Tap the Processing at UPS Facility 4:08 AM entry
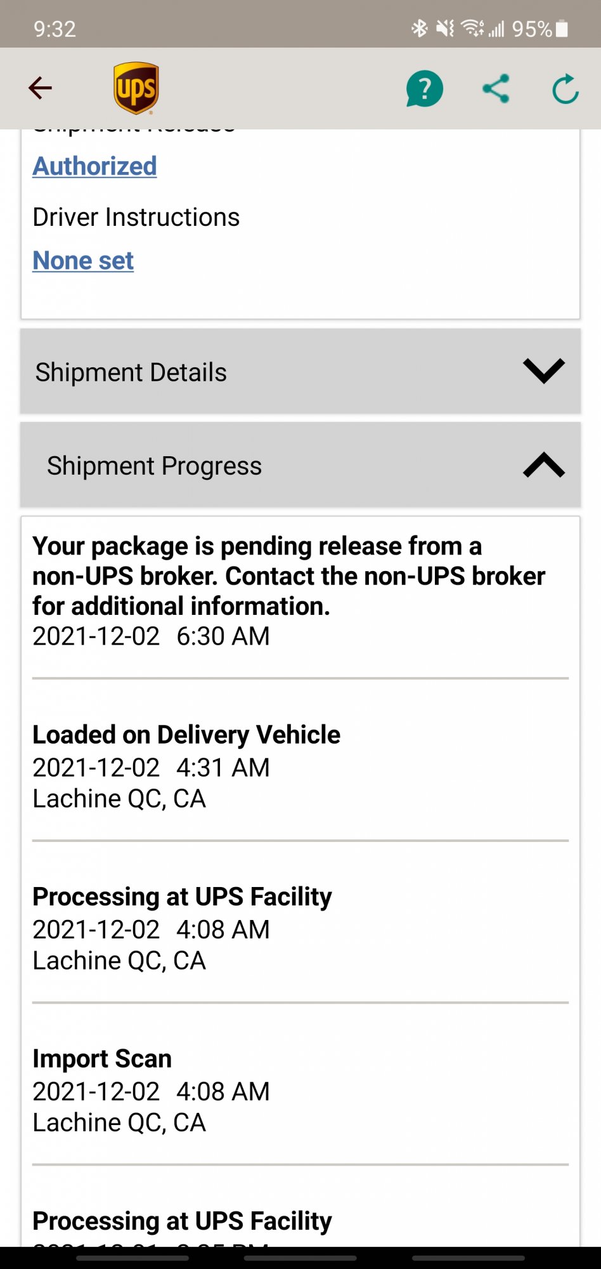601x1269 pixels. (x=182, y=897)
